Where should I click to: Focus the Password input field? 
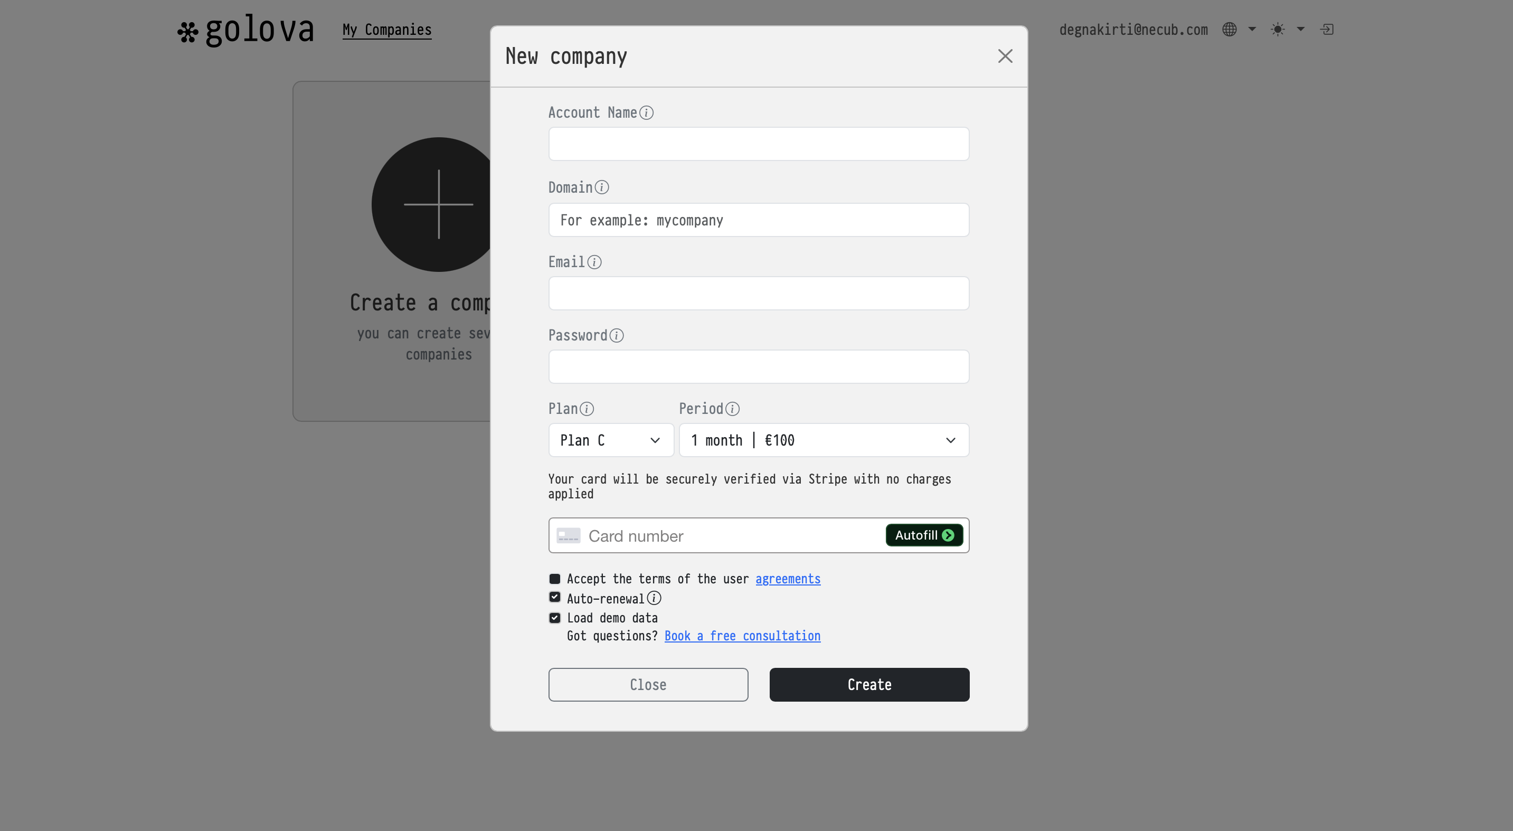click(x=758, y=367)
